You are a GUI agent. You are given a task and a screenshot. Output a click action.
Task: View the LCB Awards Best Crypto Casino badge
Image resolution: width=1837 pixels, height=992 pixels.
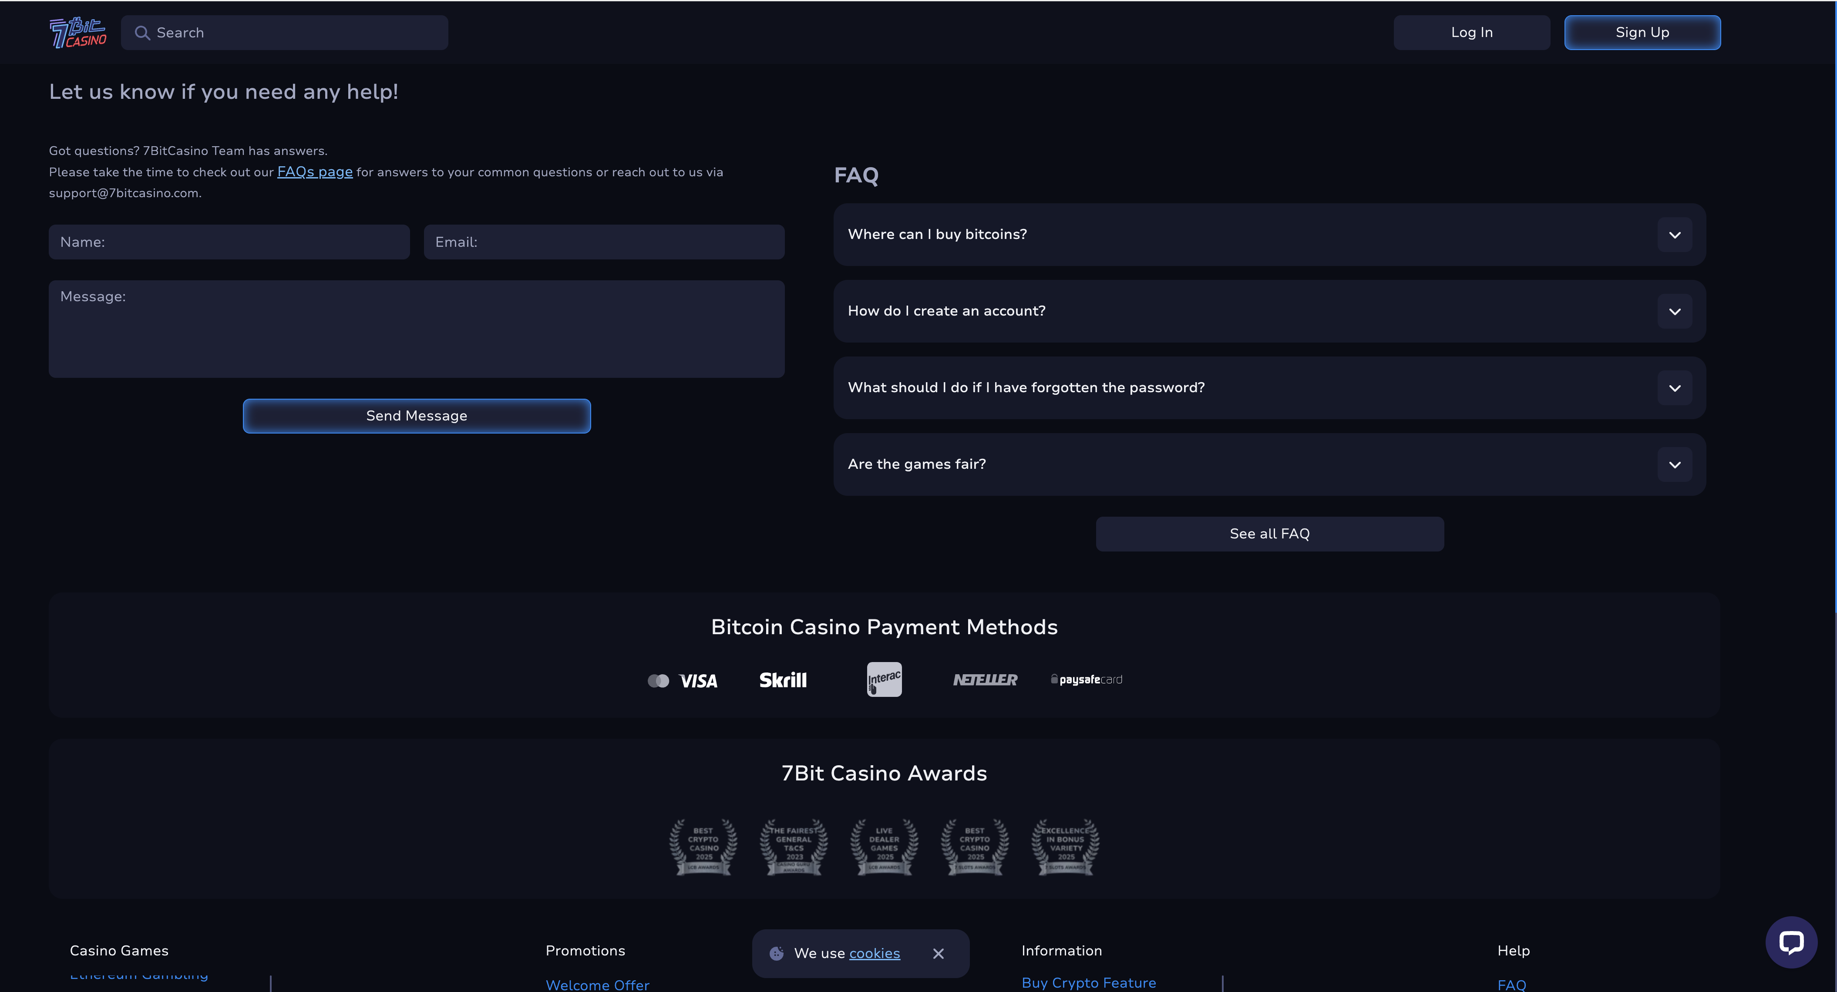pos(703,847)
